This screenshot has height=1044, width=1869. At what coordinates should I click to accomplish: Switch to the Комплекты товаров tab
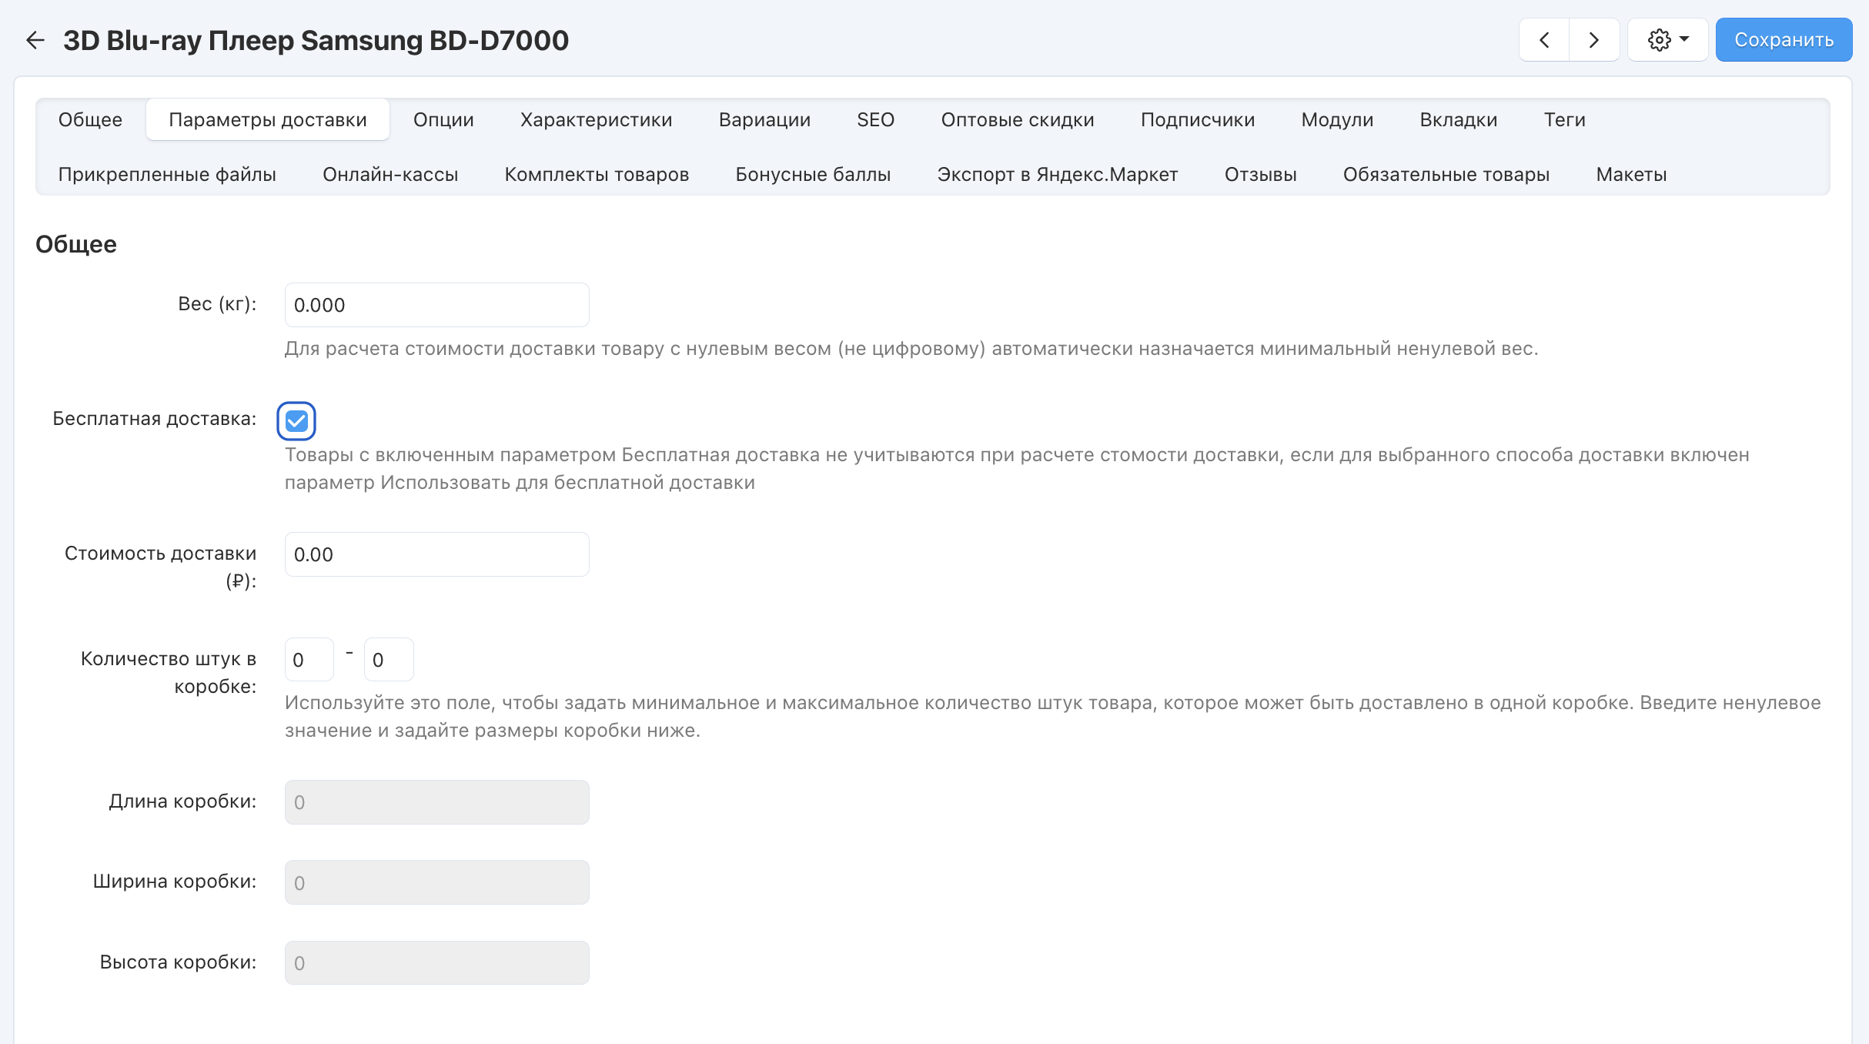(597, 174)
